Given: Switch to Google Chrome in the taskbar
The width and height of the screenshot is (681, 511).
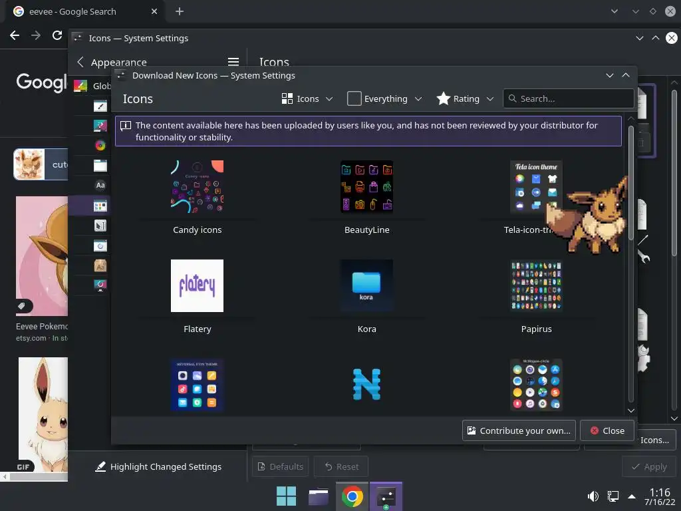Looking at the screenshot, I should pos(352,496).
